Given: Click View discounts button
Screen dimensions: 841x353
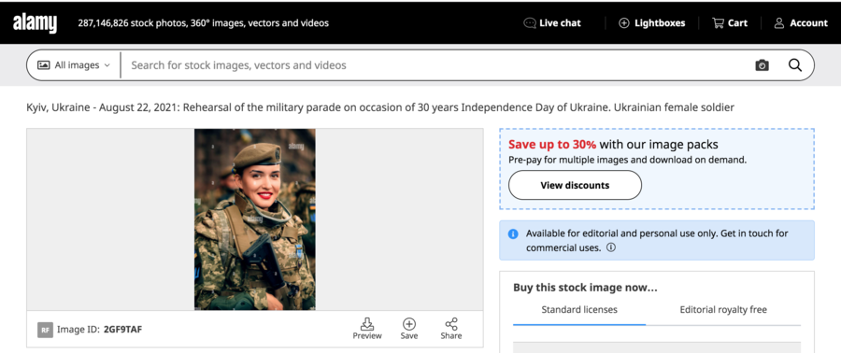Looking at the screenshot, I should [x=575, y=185].
